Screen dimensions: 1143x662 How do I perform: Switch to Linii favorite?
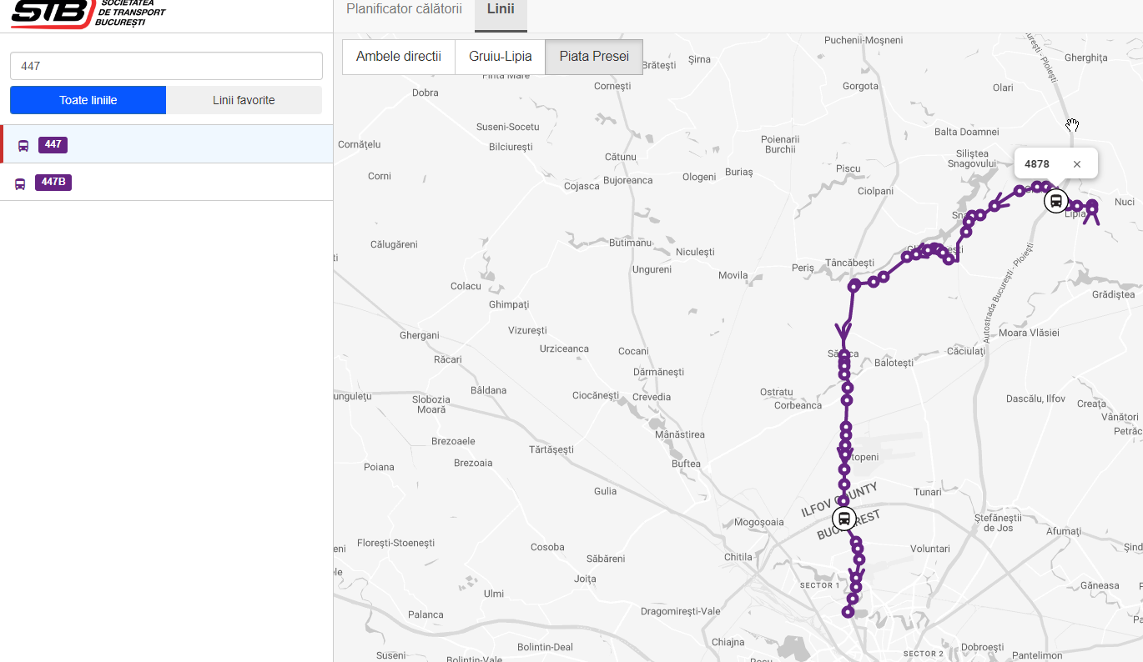(x=244, y=100)
